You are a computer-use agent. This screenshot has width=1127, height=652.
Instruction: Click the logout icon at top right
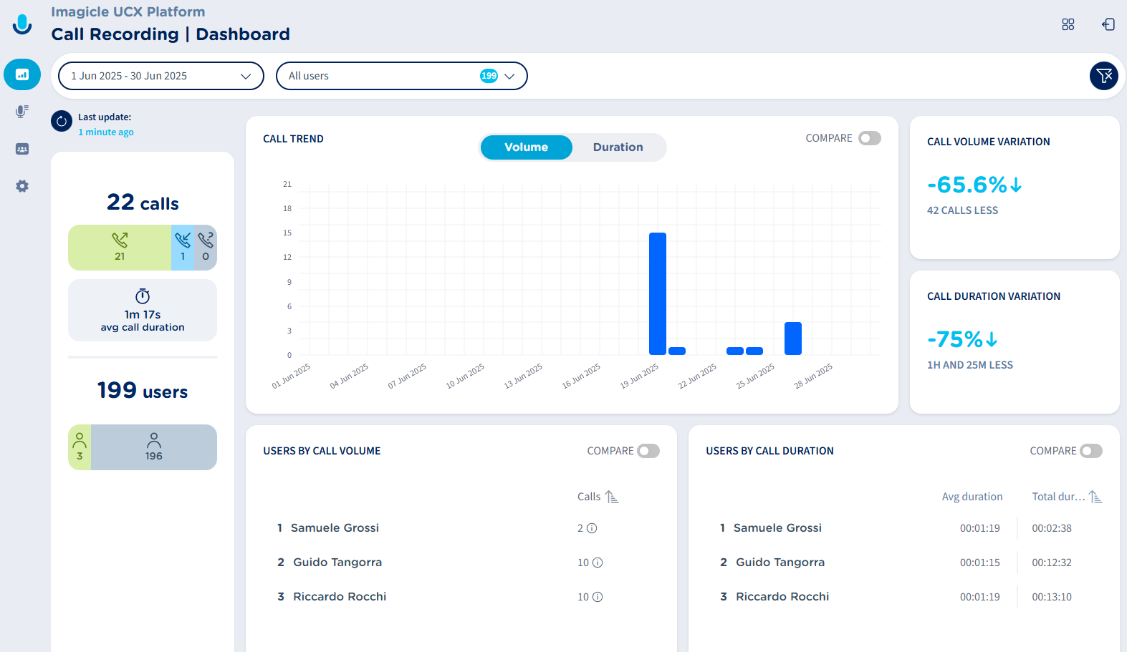pyautogui.click(x=1108, y=24)
